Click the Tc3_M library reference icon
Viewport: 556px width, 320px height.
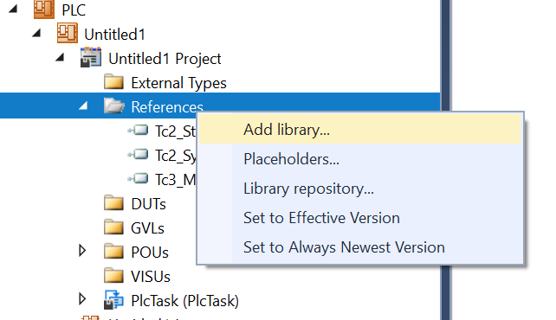[139, 178]
